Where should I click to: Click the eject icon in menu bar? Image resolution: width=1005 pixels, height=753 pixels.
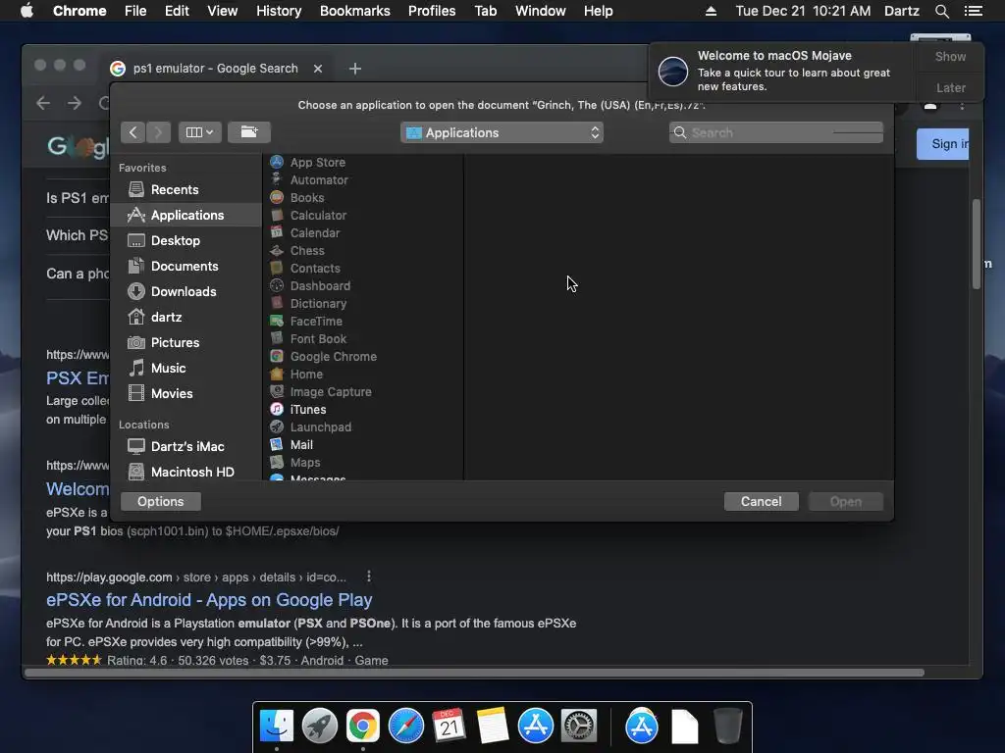tap(711, 11)
